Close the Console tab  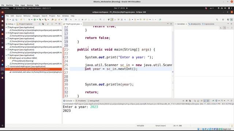coord(73,101)
